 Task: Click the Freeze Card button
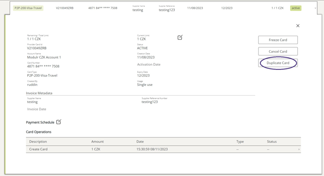point(278,40)
